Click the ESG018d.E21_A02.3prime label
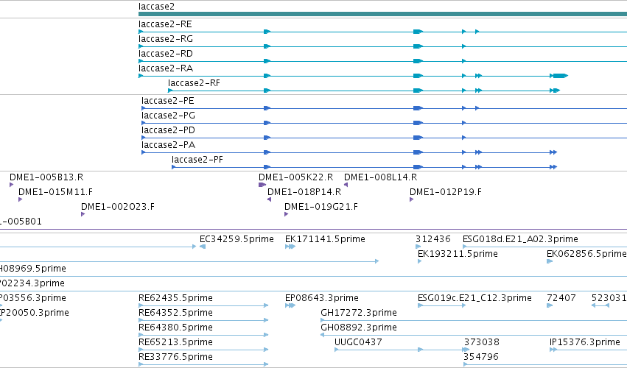Image resolution: width=627 pixels, height=368 pixels. (520, 239)
